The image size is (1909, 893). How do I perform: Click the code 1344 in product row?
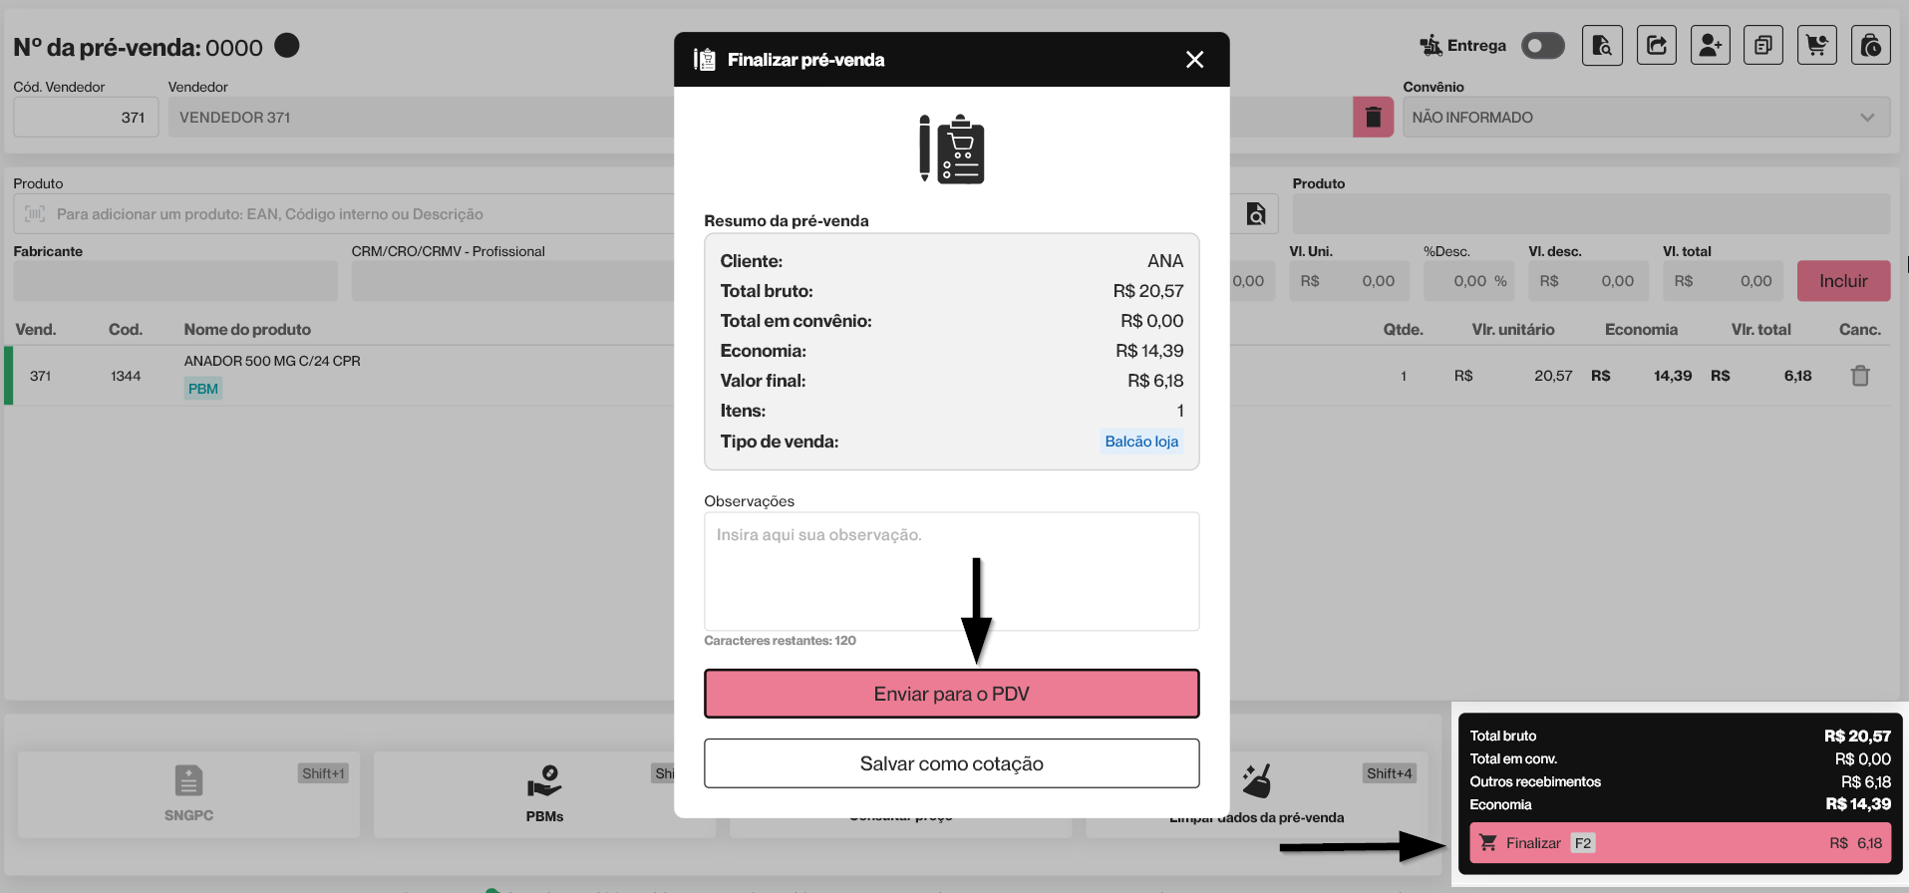(x=126, y=376)
